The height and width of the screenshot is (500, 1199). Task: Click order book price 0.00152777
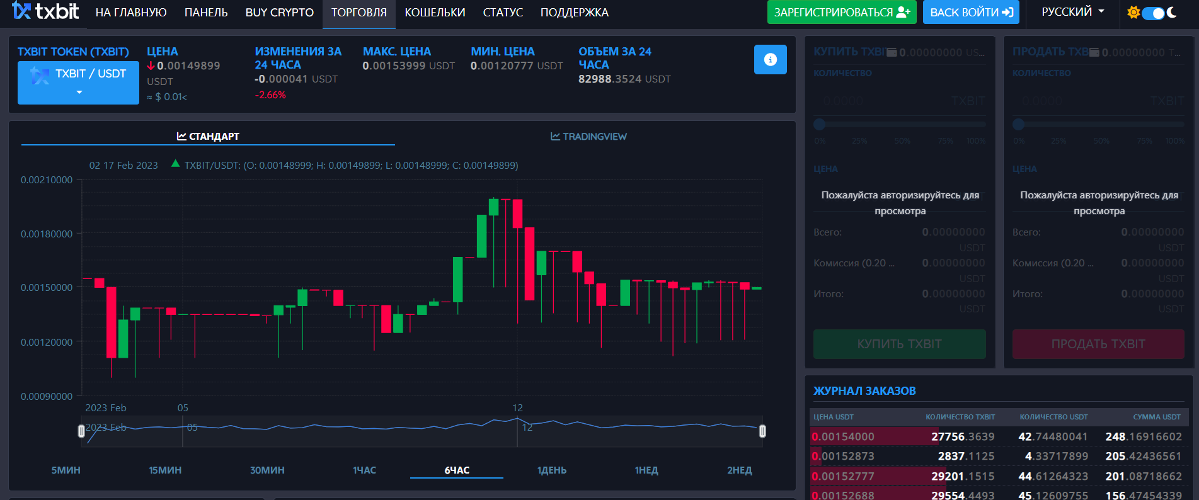point(843,476)
